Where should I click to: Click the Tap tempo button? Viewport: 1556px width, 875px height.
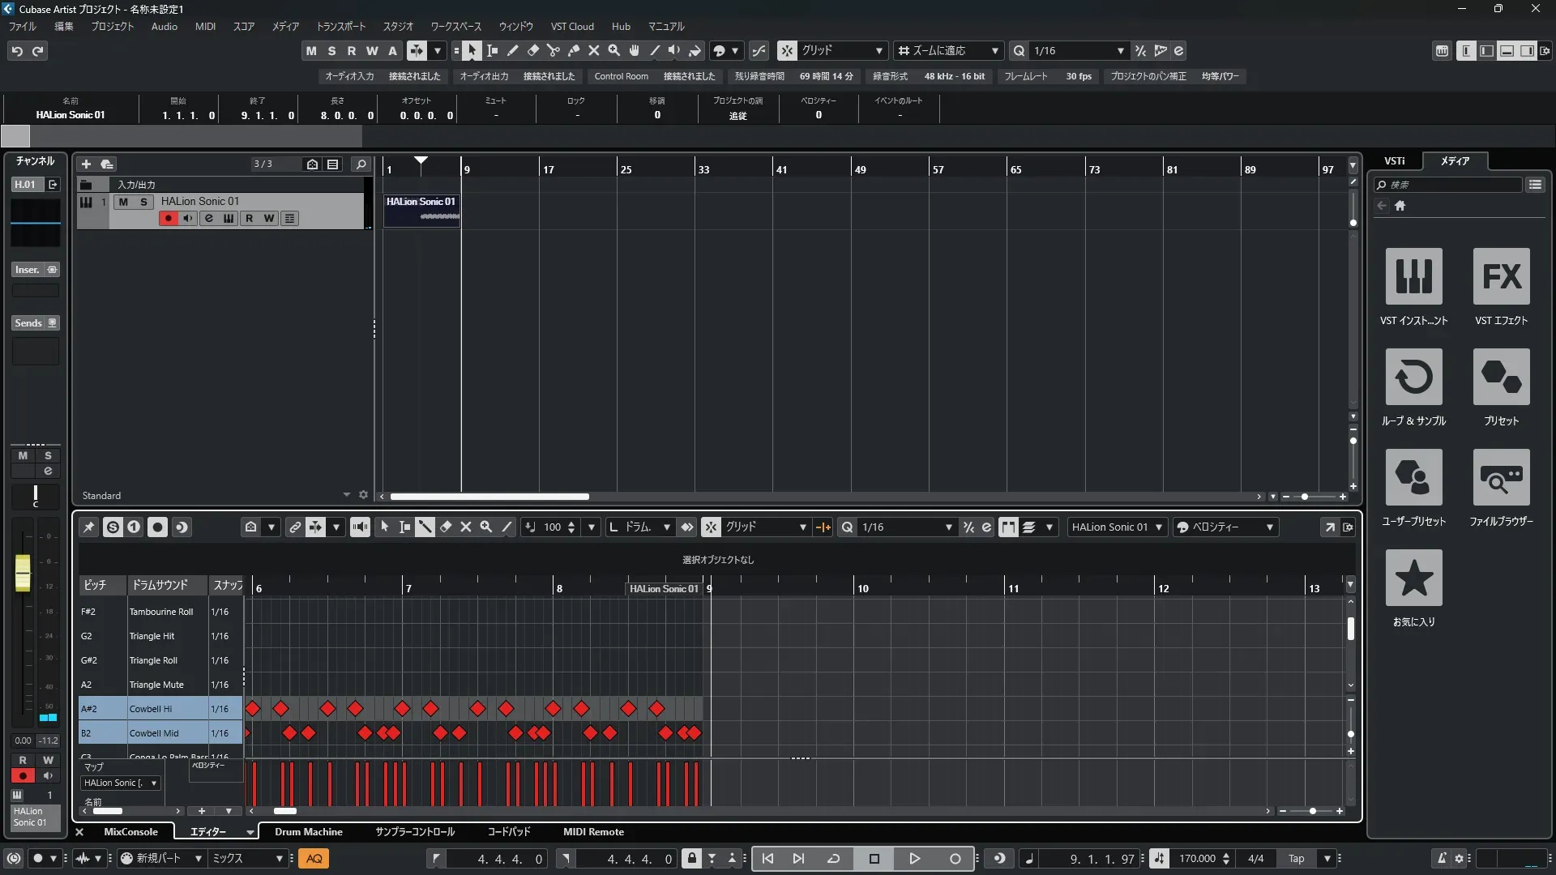(x=1296, y=859)
